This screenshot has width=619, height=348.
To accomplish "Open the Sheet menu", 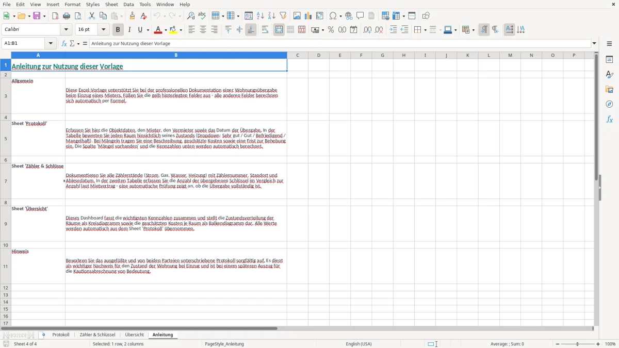I will click(x=111, y=4).
